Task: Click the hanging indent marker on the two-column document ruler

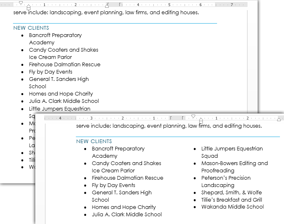Action: click(x=201, y=120)
